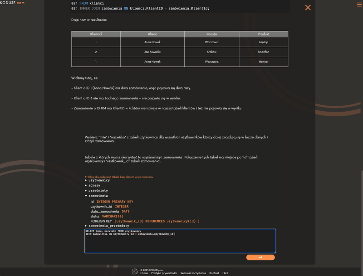Click the Produkt column header
This screenshot has width=363, height=276.
point(263,34)
